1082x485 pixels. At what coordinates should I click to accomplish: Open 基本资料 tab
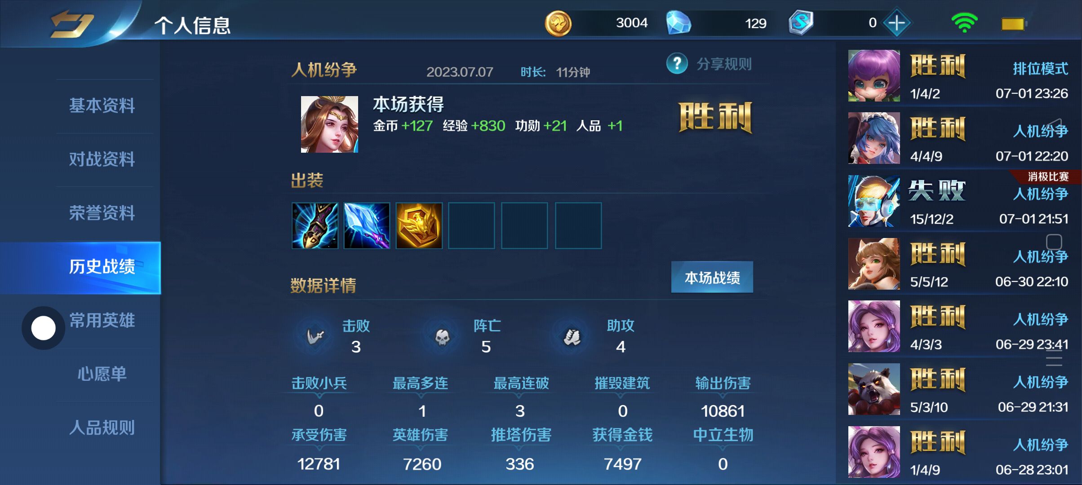click(102, 106)
